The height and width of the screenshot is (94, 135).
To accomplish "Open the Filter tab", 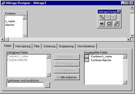I will (37, 46).
